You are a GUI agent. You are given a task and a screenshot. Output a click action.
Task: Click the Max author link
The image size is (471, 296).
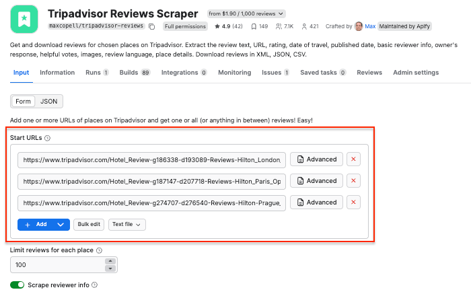click(x=370, y=26)
